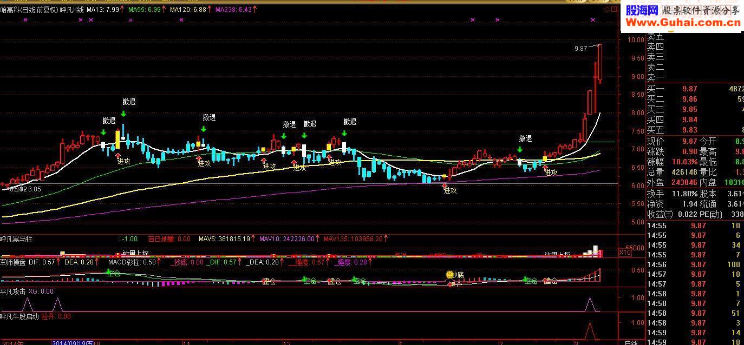Click MA13: 7.99 indicator label
Image resolution: width=744 pixels, height=345 pixels.
click(102, 10)
